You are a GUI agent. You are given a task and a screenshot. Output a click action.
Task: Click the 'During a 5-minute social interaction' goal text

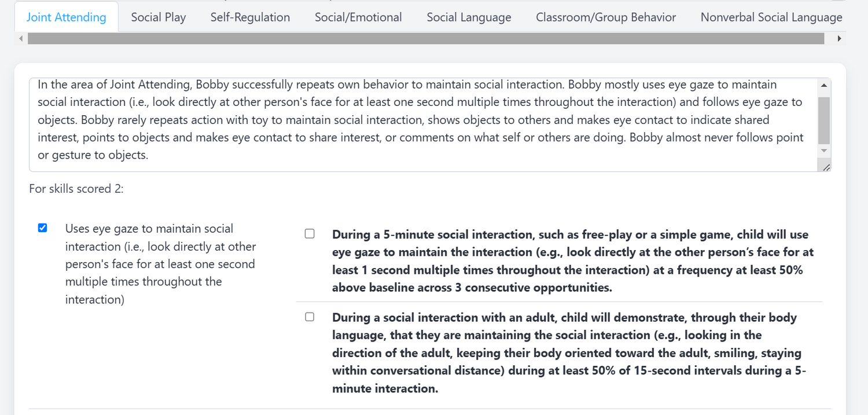(x=570, y=261)
